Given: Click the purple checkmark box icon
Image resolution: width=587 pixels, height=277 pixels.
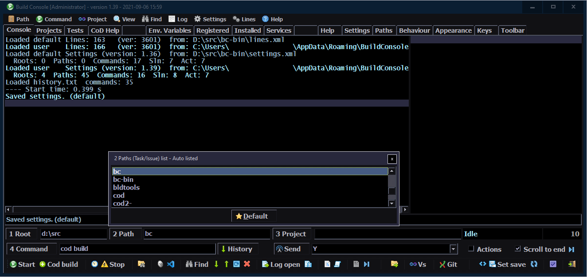Looking at the screenshot, I should point(553,264).
